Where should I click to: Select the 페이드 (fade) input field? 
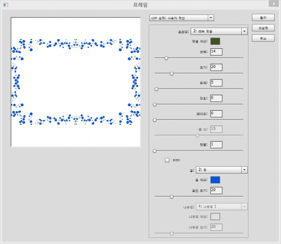click(216, 114)
